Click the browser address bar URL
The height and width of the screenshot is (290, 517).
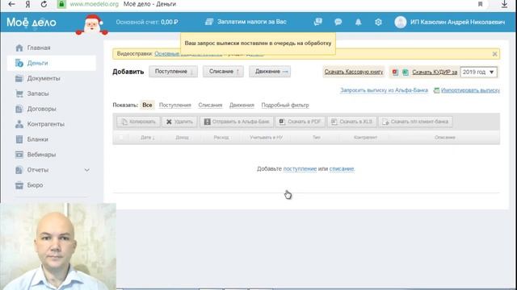click(x=94, y=4)
